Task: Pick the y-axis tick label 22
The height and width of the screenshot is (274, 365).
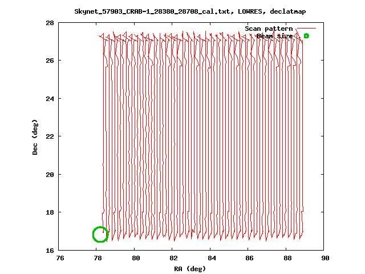Action: [x=50, y=136]
